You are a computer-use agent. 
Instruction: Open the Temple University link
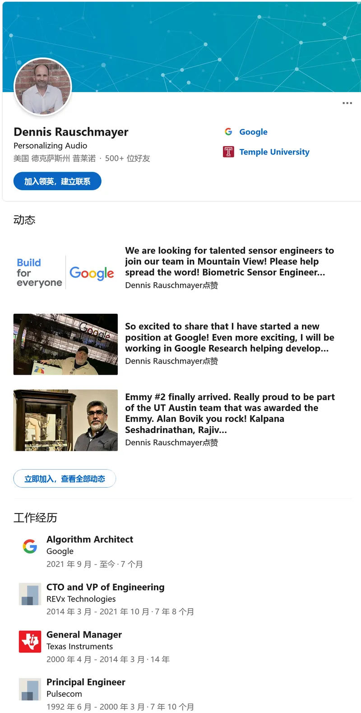point(274,152)
